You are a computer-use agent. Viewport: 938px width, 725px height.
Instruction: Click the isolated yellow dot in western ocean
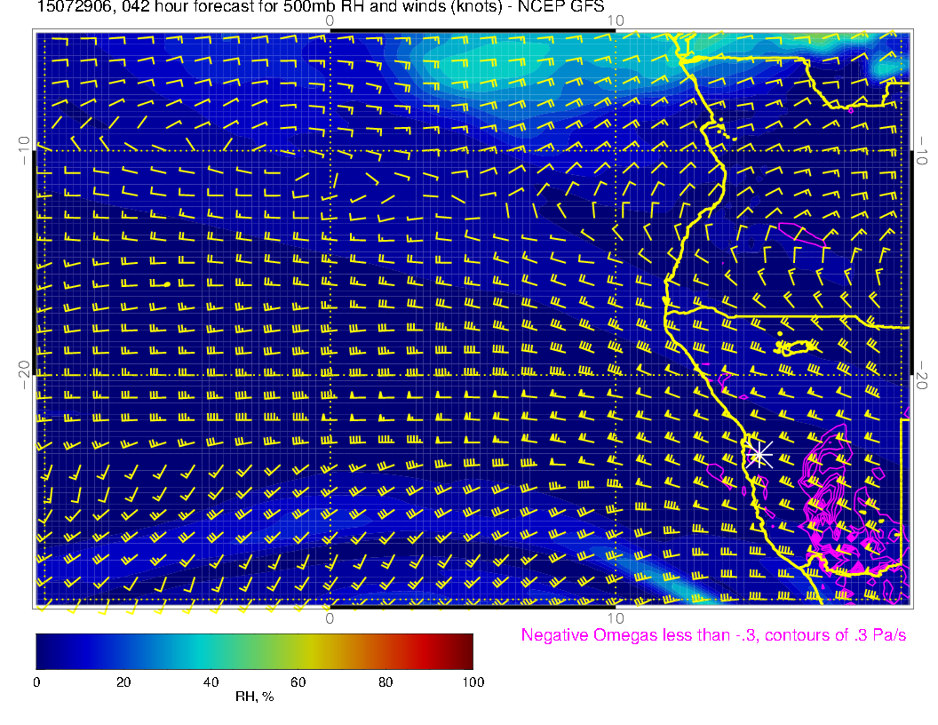(167, 284)
